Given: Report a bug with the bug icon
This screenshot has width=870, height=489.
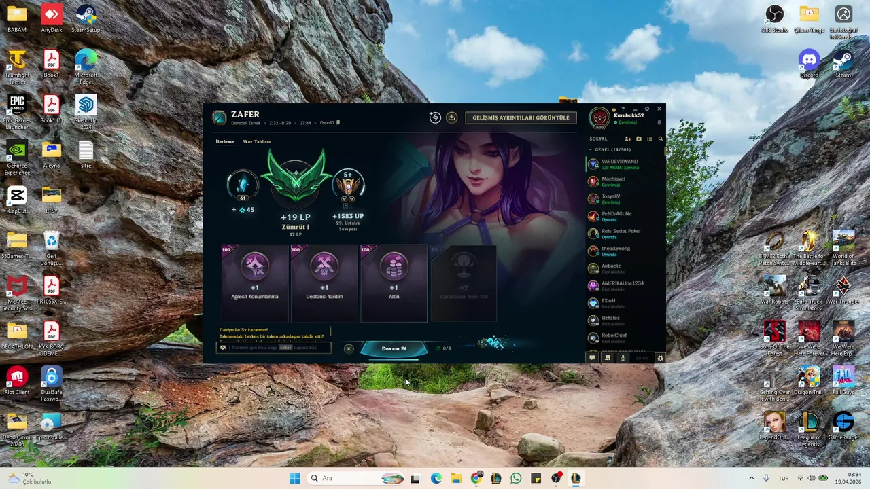Looking at the screenshot, I should point(660,358).
